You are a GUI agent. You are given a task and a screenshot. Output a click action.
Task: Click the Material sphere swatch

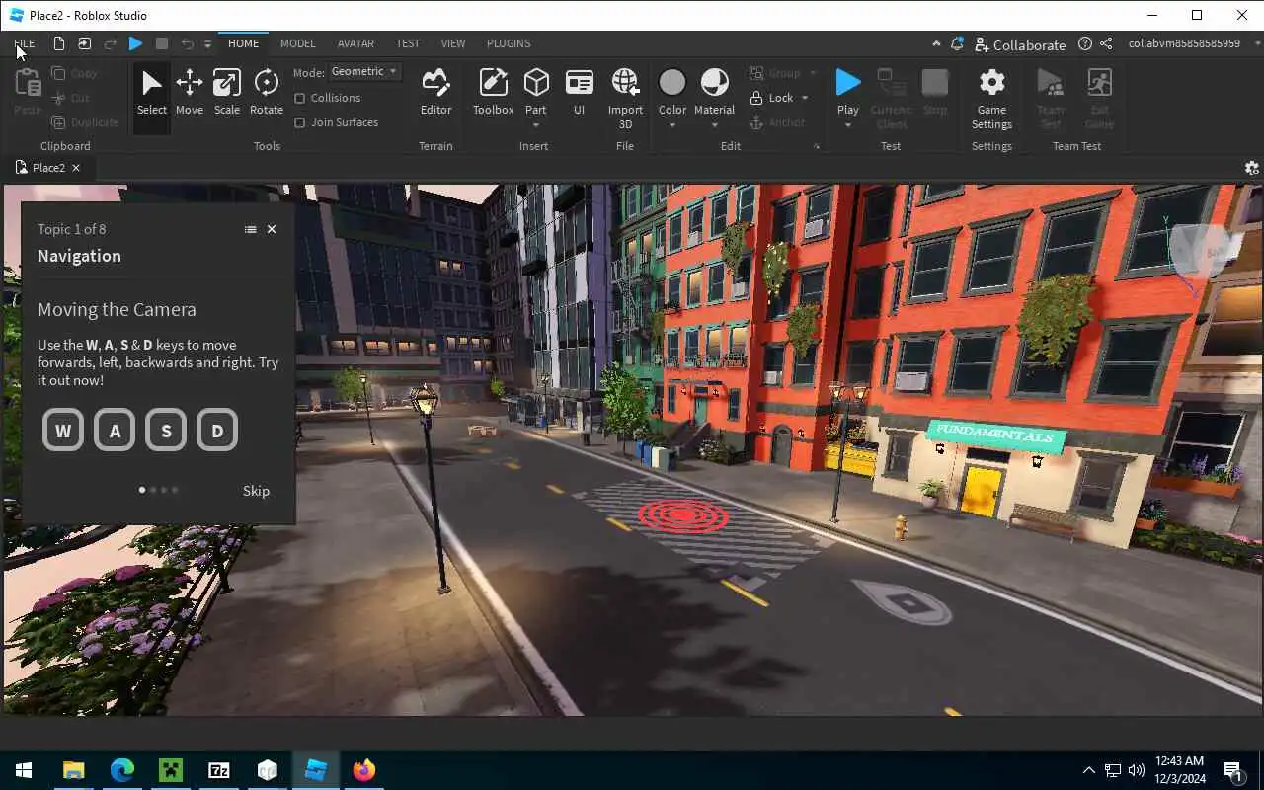click(714, 82)
